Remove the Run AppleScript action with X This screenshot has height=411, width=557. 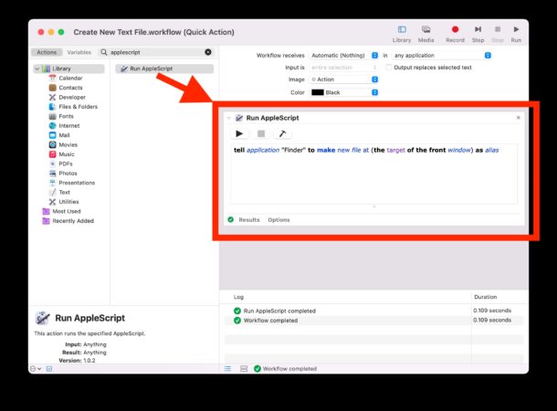click(518, 118)
